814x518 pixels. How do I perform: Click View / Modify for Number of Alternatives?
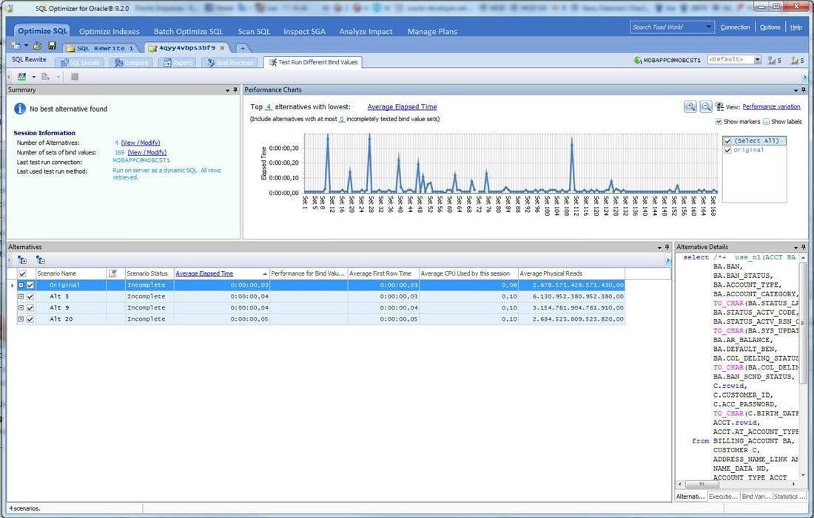(x=140, y=143)
